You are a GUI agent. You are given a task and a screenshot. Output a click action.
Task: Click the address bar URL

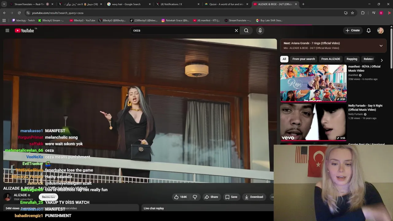[x=58, y=13]
